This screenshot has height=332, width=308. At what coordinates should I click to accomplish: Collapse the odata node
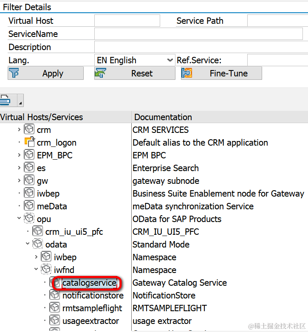point(28,244)
